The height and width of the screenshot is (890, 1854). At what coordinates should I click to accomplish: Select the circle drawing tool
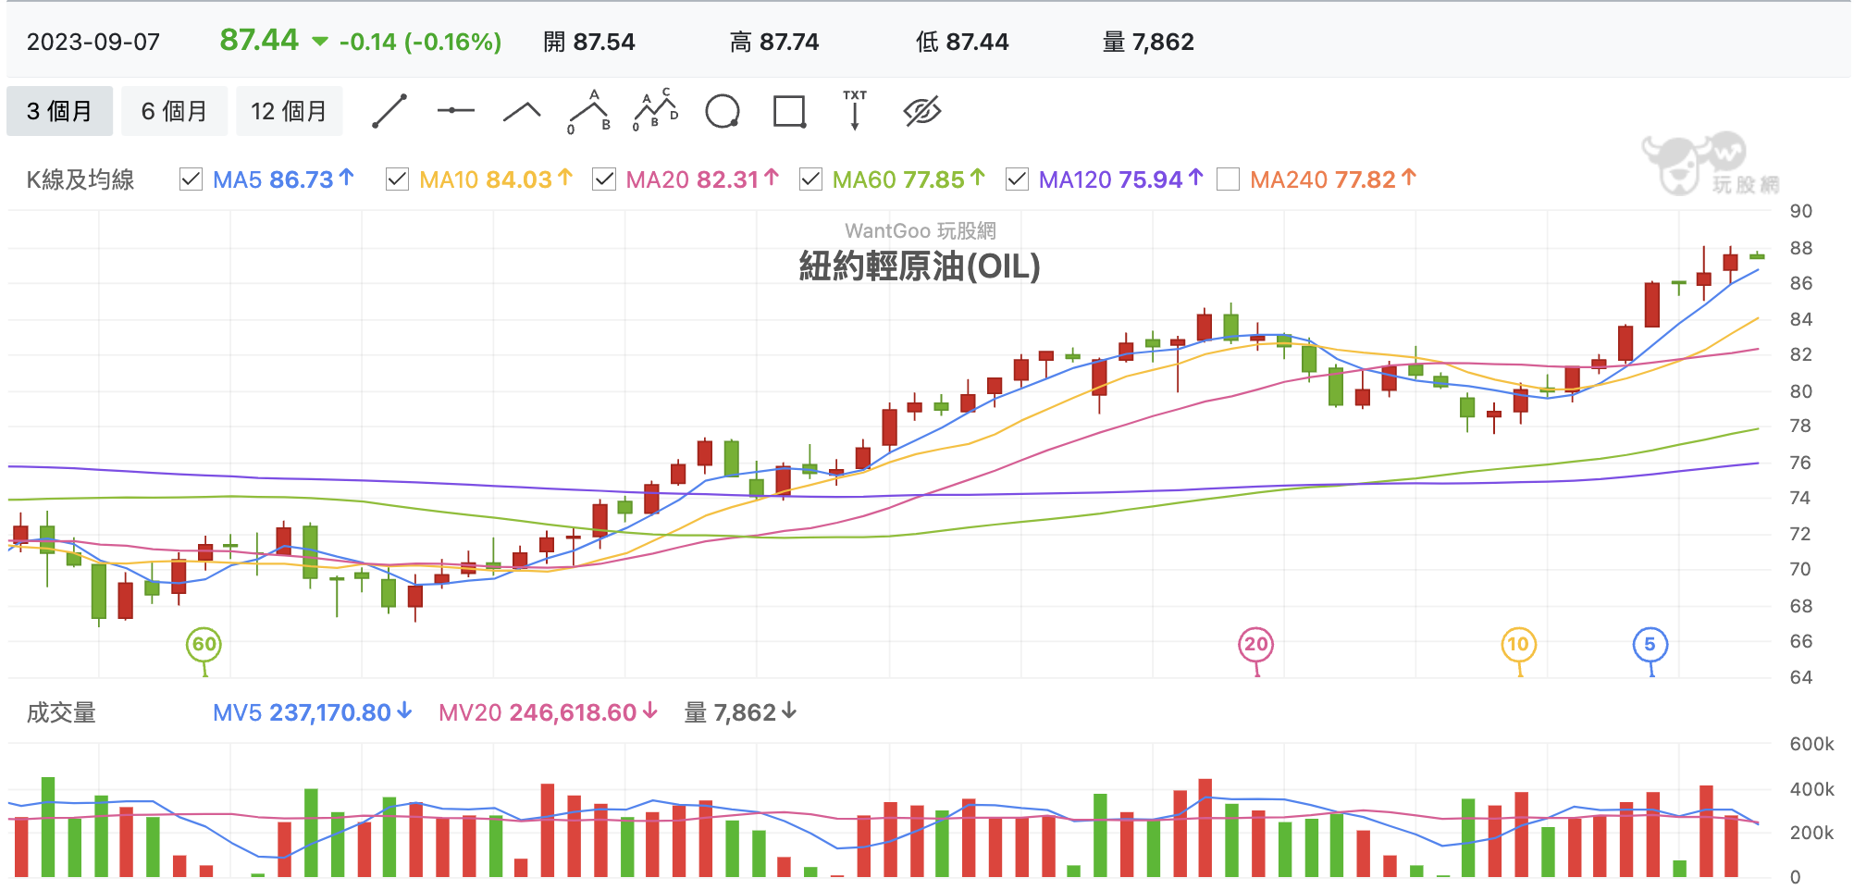pos(723,112)
